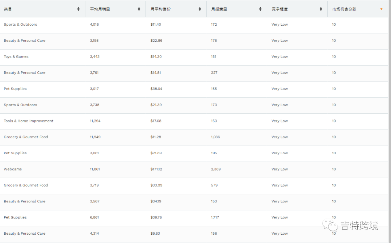Select the Tools & Home Improvement category cell
Image resolution: width=391 pixels, height=243 pixels.
click(x=29, y=121)
